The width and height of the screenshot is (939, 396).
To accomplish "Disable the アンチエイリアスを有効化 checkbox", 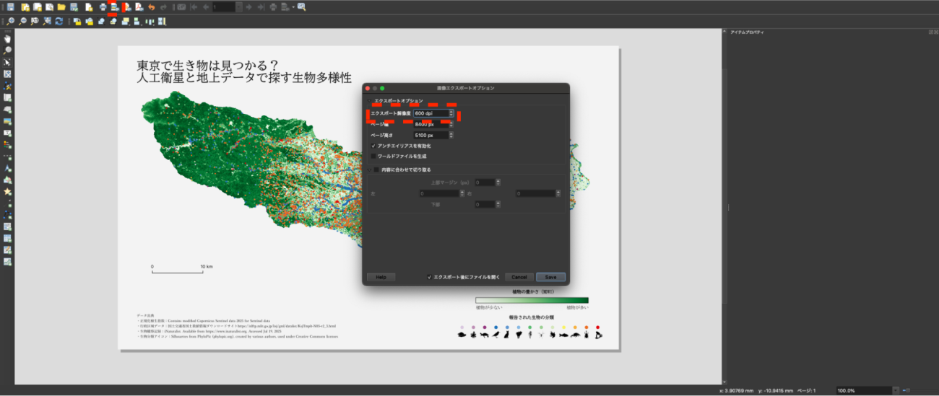I will (x=373, y=146).
